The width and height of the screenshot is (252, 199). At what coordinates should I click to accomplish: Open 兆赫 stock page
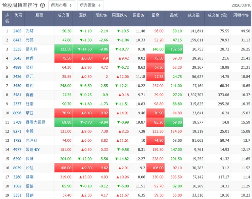click(x=30, y=31)
